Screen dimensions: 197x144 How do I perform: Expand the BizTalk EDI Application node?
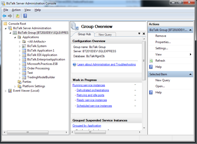20,55
